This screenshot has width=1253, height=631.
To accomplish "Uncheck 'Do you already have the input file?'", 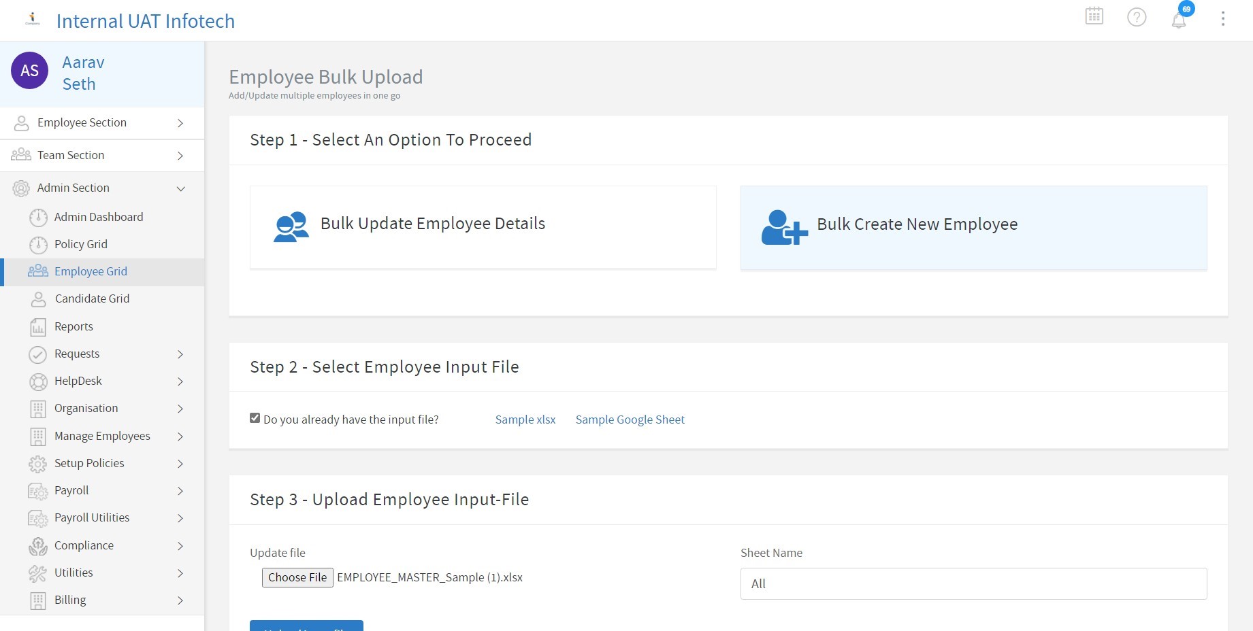I will pos(255,417).
